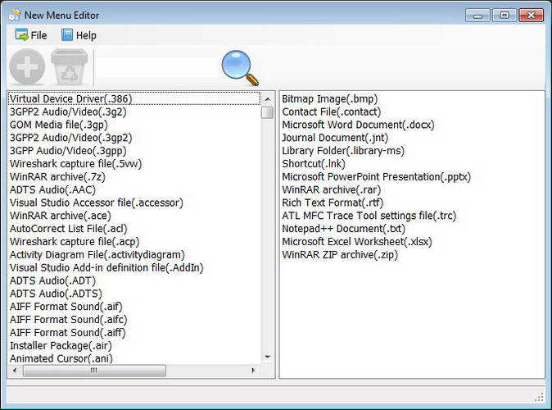
Task: Open the Help menu
Action: pyautogui.click(x=79, y=35)
